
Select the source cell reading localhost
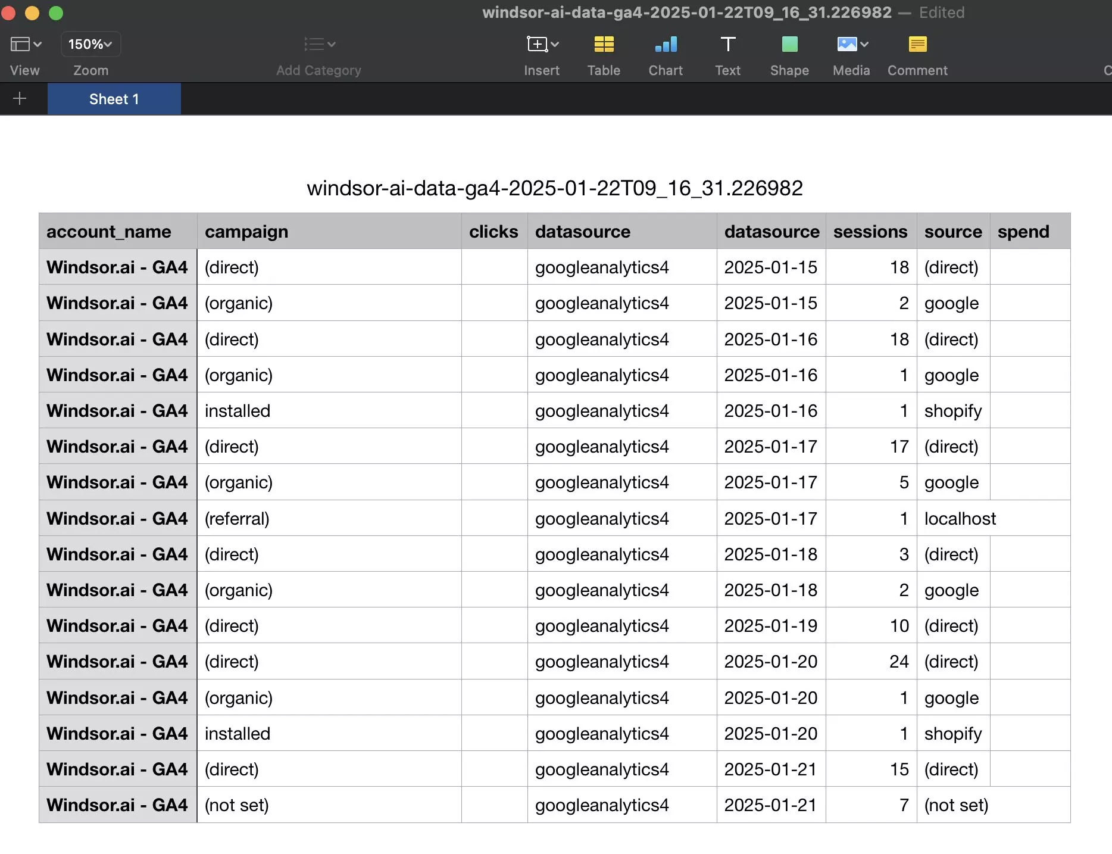(x=960, y=518)
